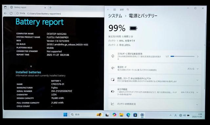
Task: Click the design capacity 76,680 mWh value
Action: coord(58,98)
